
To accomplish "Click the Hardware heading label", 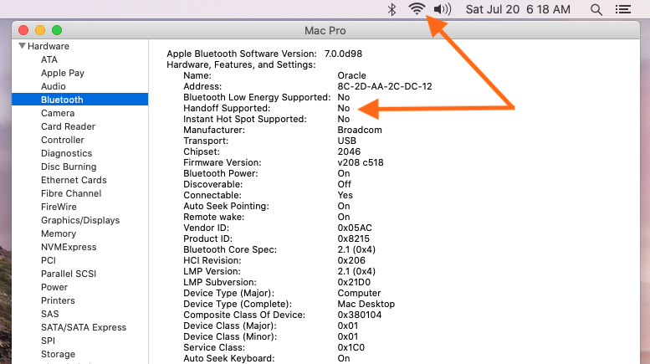I will tap(48, 46).
